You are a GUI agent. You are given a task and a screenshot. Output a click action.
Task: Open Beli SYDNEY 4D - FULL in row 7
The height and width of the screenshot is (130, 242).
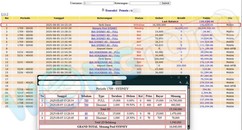pos(105,45)
